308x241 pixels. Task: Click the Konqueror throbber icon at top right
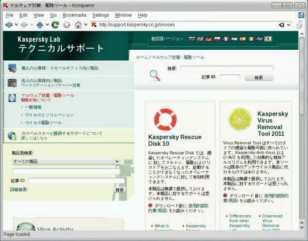click(301, 15)
